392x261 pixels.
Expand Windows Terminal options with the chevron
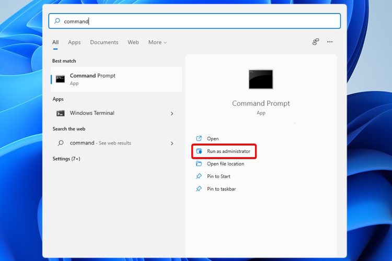click(x=172, y=113)
